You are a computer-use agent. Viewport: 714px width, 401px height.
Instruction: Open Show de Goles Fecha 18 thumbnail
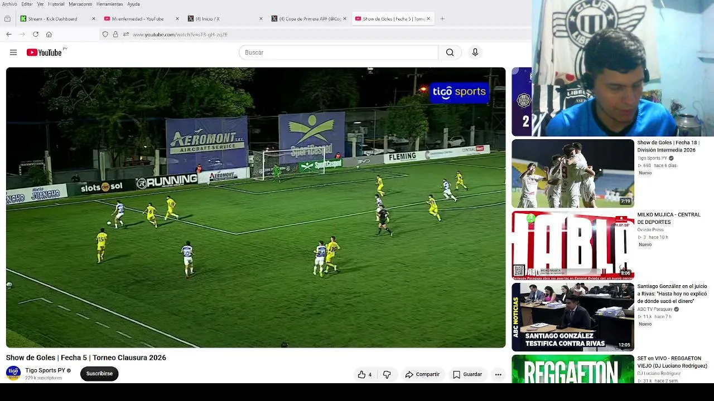pyautogui.click(x=573, y=173)
